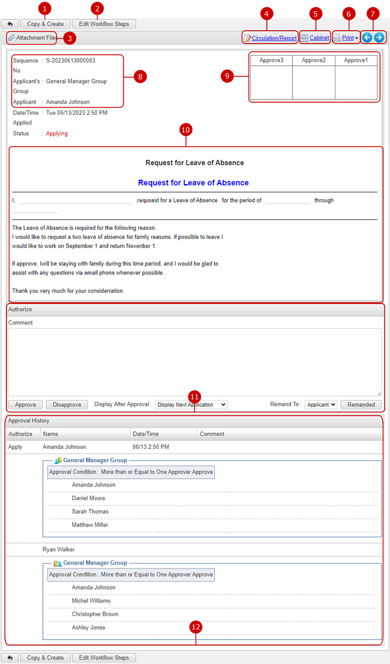This screenshot has height=664, width=390.
Task: Click the Approval History section header
Action: (x=194, y=421)
